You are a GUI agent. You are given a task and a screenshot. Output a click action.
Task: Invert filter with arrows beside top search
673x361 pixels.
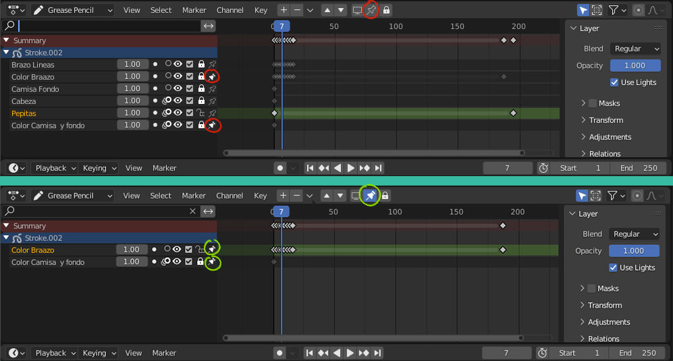[x=208, y=26]
